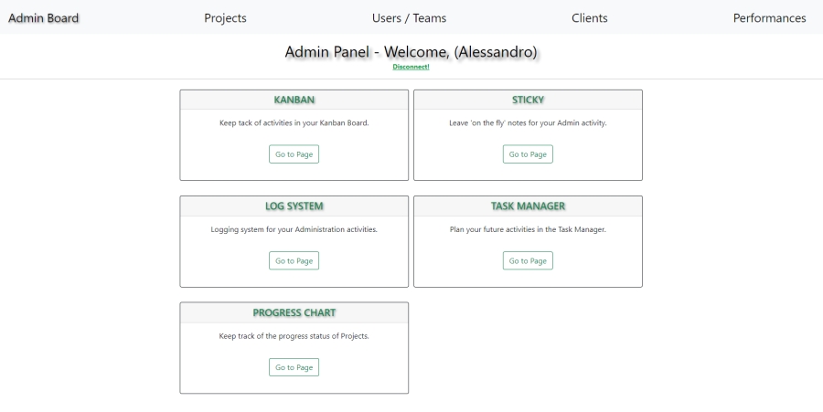Click the KANBAN card heading

pos(294,100)
